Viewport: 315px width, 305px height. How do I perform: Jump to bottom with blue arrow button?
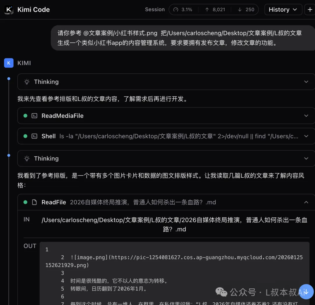[x=306, y=292]
